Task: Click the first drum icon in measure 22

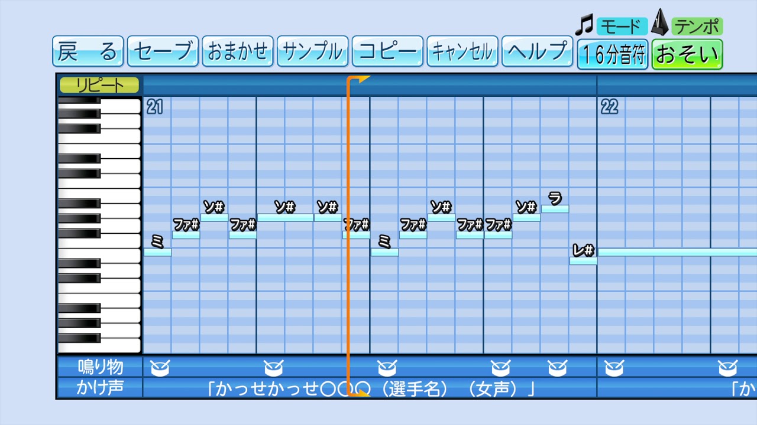Action: tap(614, 368)
